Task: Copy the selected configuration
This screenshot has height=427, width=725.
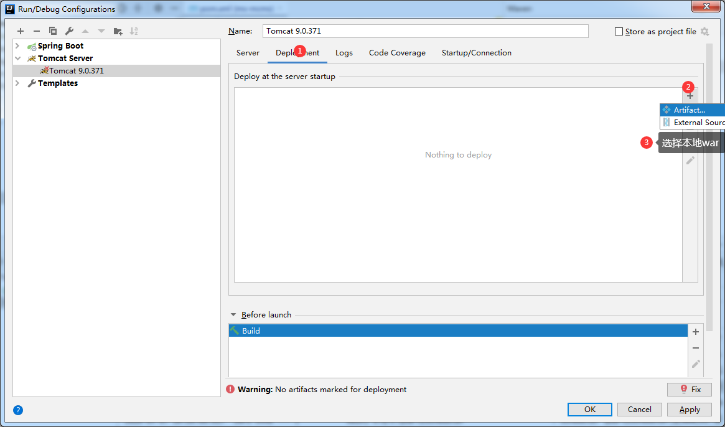Action: tap(53, 31)
